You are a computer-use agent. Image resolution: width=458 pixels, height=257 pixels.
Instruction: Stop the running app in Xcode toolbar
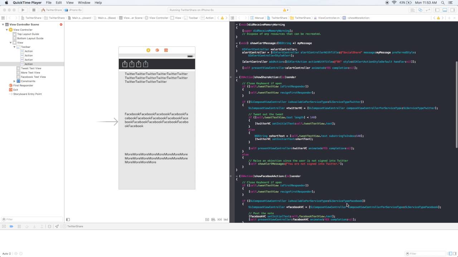pyautogui.click(x=34, y=10)
